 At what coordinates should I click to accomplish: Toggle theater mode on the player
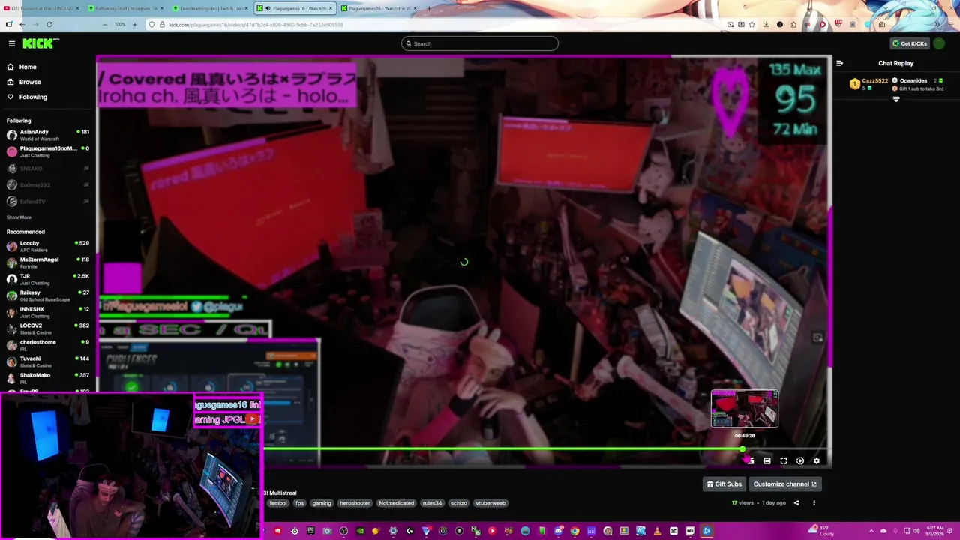(x=767, y=460)
